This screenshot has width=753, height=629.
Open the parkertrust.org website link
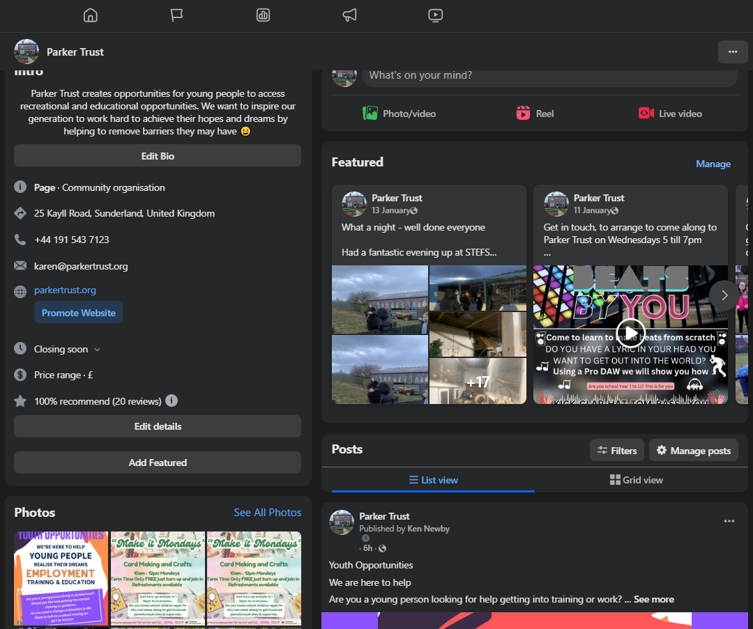point(65,290)
